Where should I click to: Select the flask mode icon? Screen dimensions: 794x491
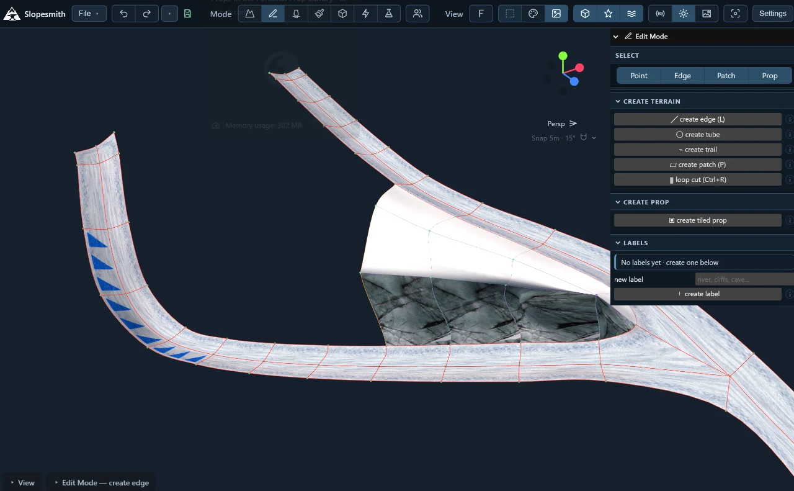[388, 14]
